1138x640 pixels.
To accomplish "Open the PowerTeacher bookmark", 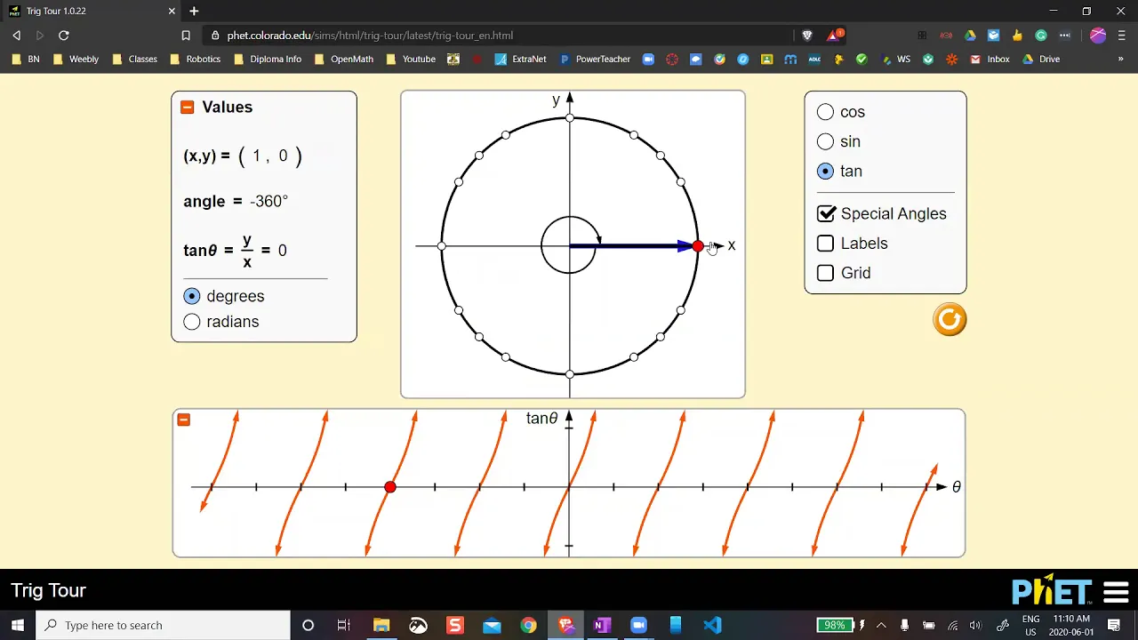I will pos(595,60).
